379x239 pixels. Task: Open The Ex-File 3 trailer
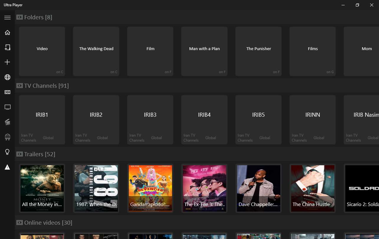coord(204,188)
